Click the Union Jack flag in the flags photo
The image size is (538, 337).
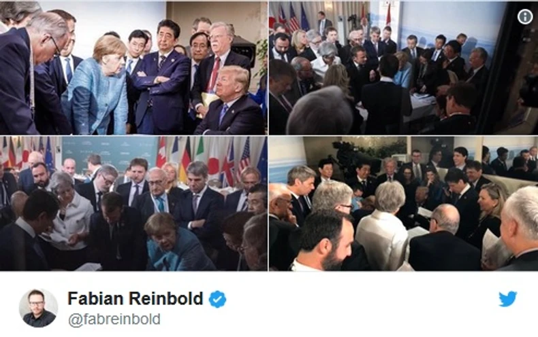click(x=228, y=162)
